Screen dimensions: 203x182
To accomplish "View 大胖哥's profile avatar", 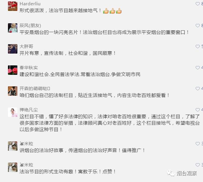I will [13, 49].
